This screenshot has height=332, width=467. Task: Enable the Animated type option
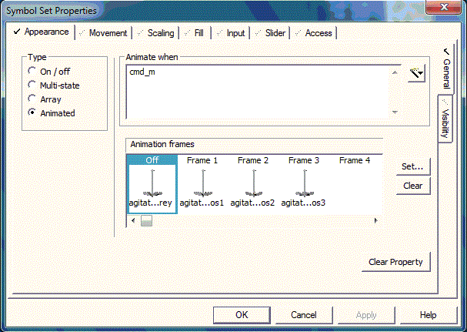tap(32, 112)
